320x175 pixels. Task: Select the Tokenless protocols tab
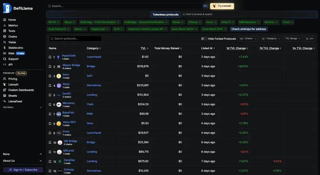click(165, 14)
